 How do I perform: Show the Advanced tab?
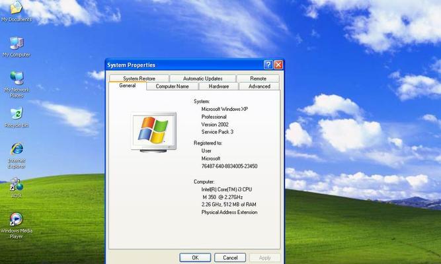(259, 86)
